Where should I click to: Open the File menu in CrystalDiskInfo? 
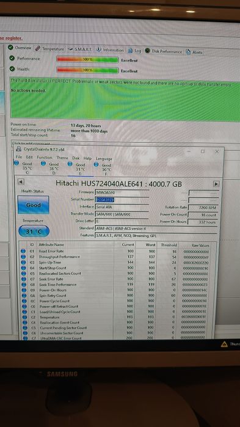18,157
